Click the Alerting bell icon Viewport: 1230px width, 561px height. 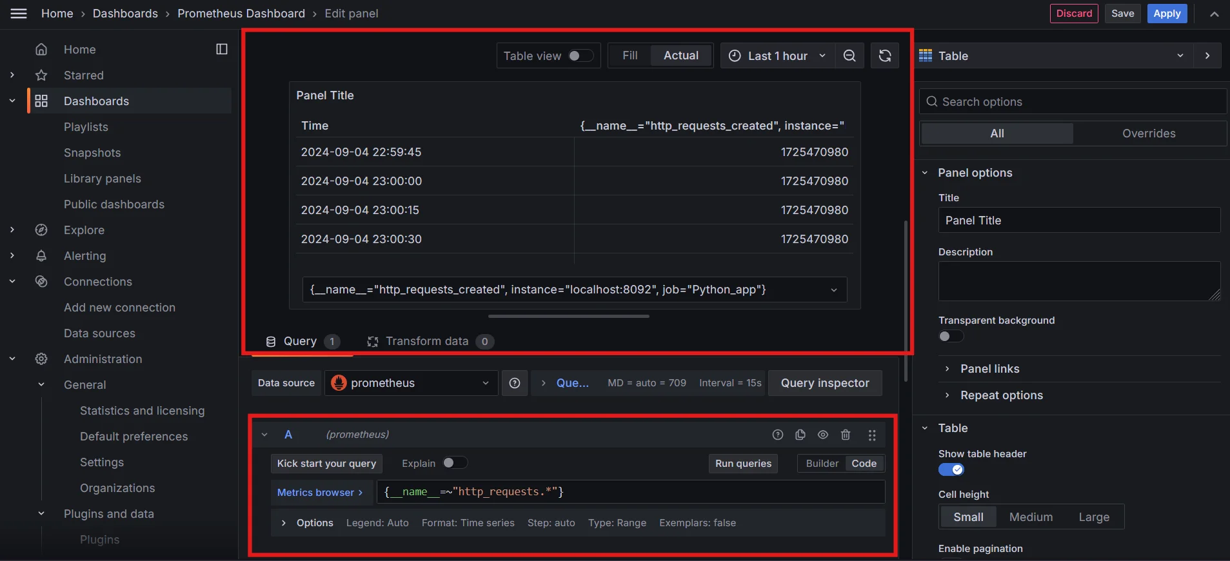coord(41,256)
